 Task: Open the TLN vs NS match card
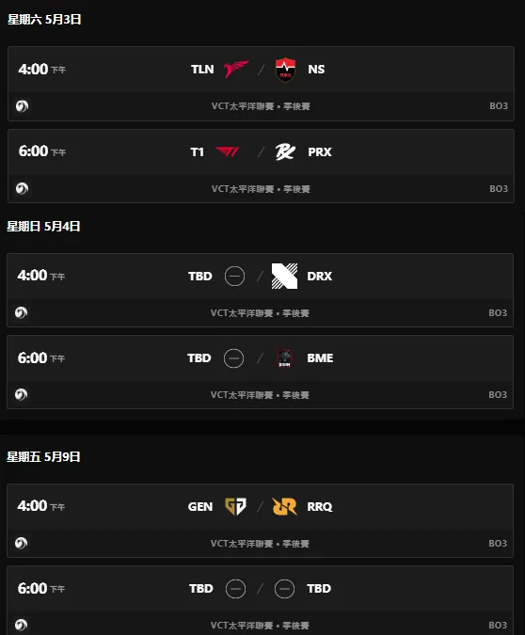click(261, 84)
